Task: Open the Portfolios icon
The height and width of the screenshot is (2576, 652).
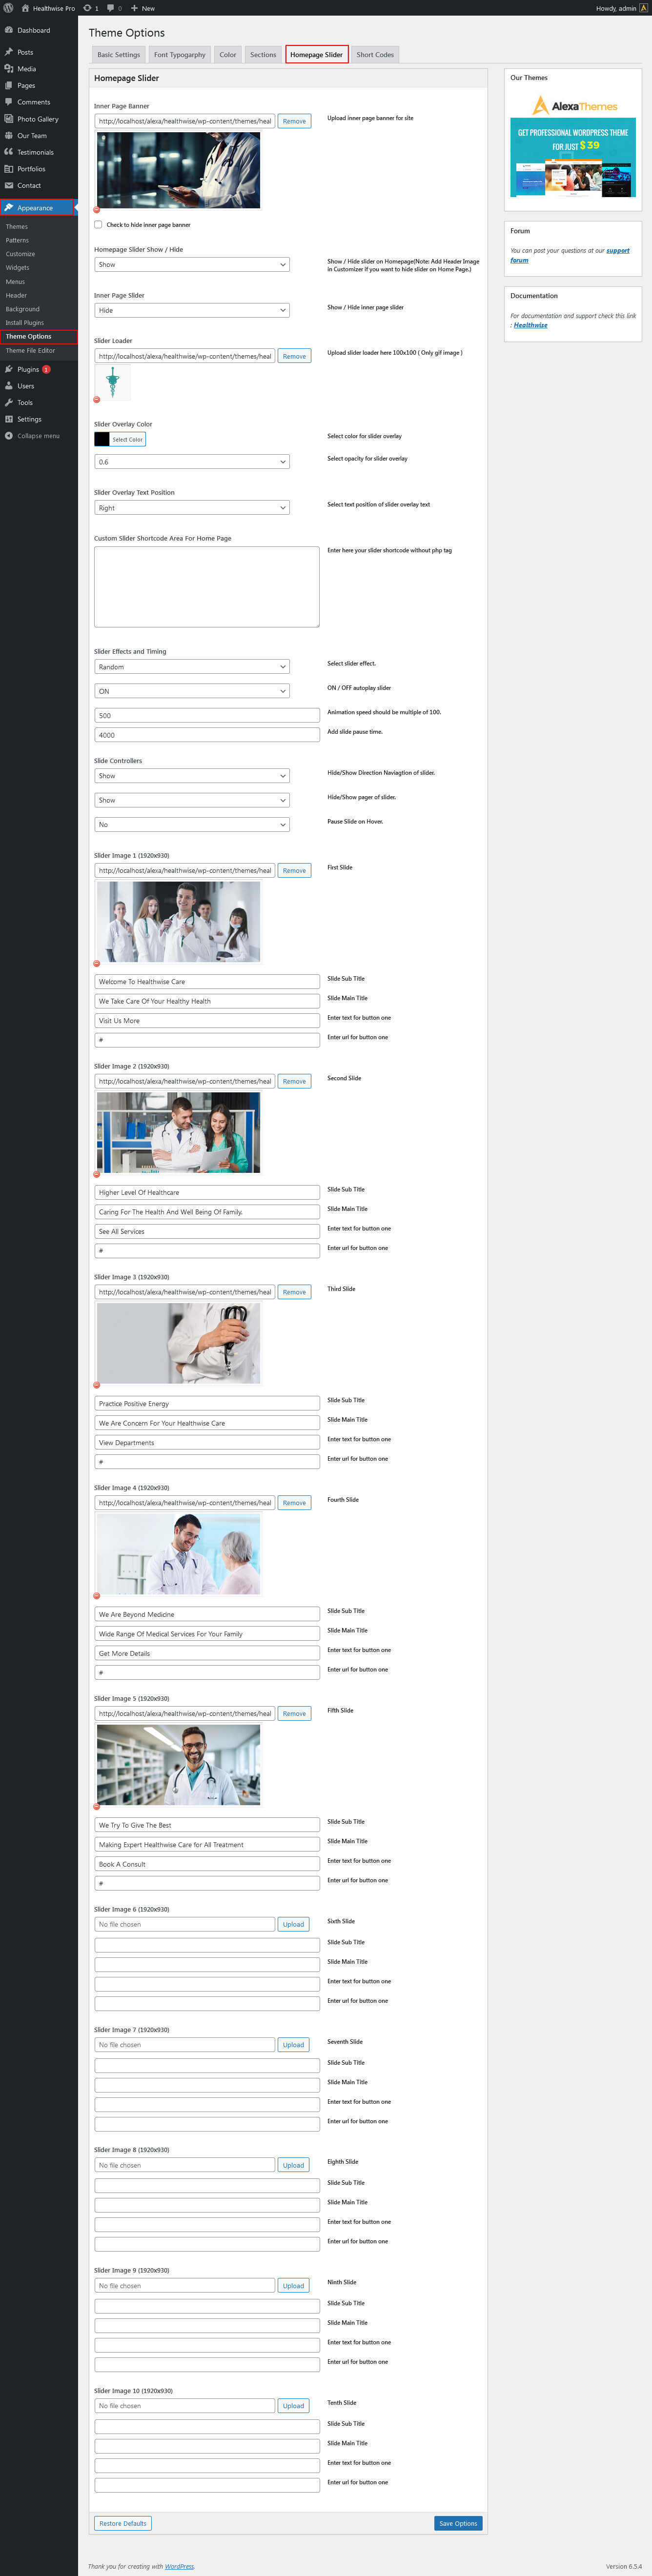Action: coord(9,169)
